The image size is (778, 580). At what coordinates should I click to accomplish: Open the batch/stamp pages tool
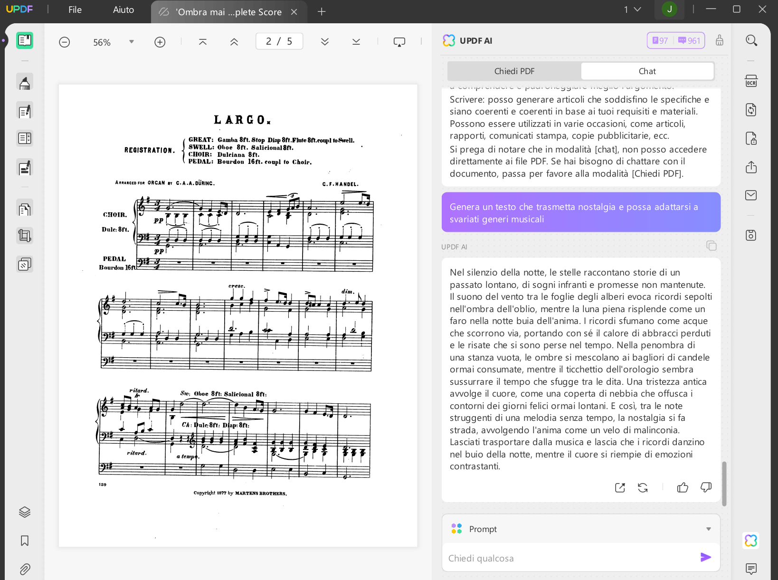tap(25, 264)
